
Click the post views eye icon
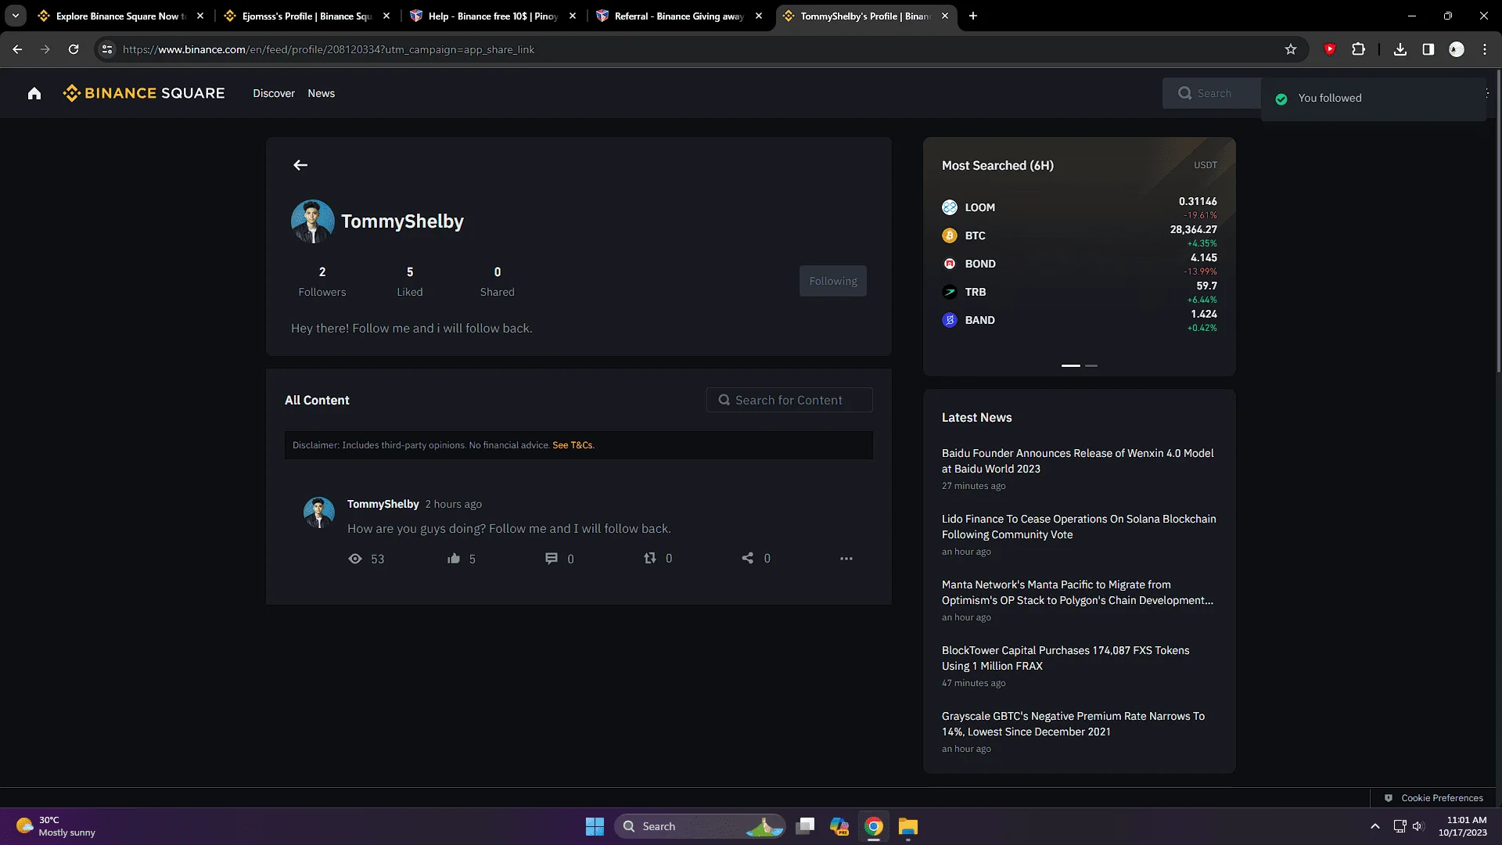355,559
